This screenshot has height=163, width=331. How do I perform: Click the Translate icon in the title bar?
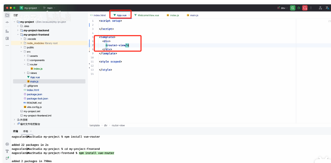(x=327, y=8)
